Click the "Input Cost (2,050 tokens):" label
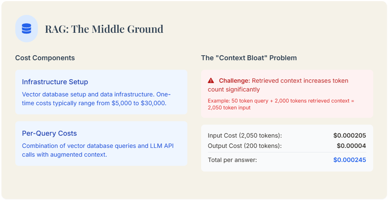The image size is (390, 202). (245, 136)
